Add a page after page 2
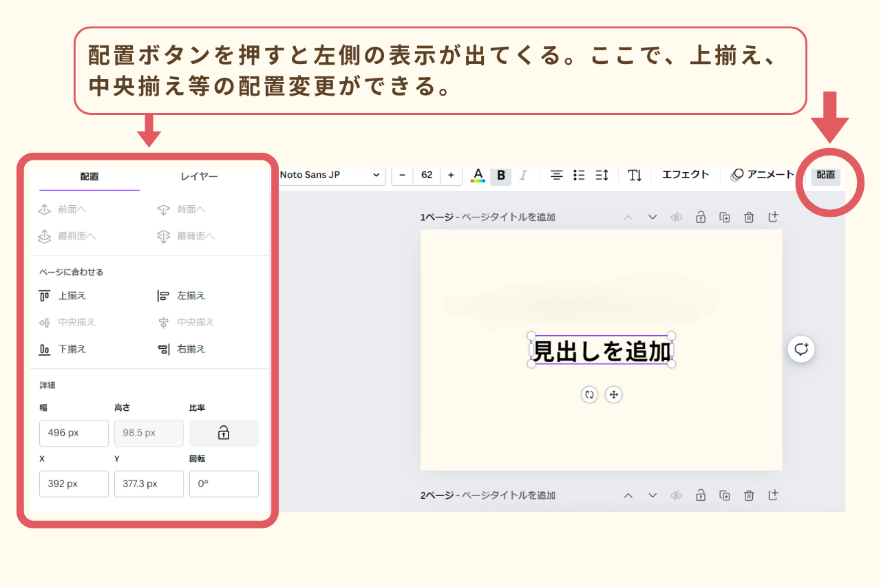Image resolution: width=881 pixels, height=587 pixels. pos(773,495)
